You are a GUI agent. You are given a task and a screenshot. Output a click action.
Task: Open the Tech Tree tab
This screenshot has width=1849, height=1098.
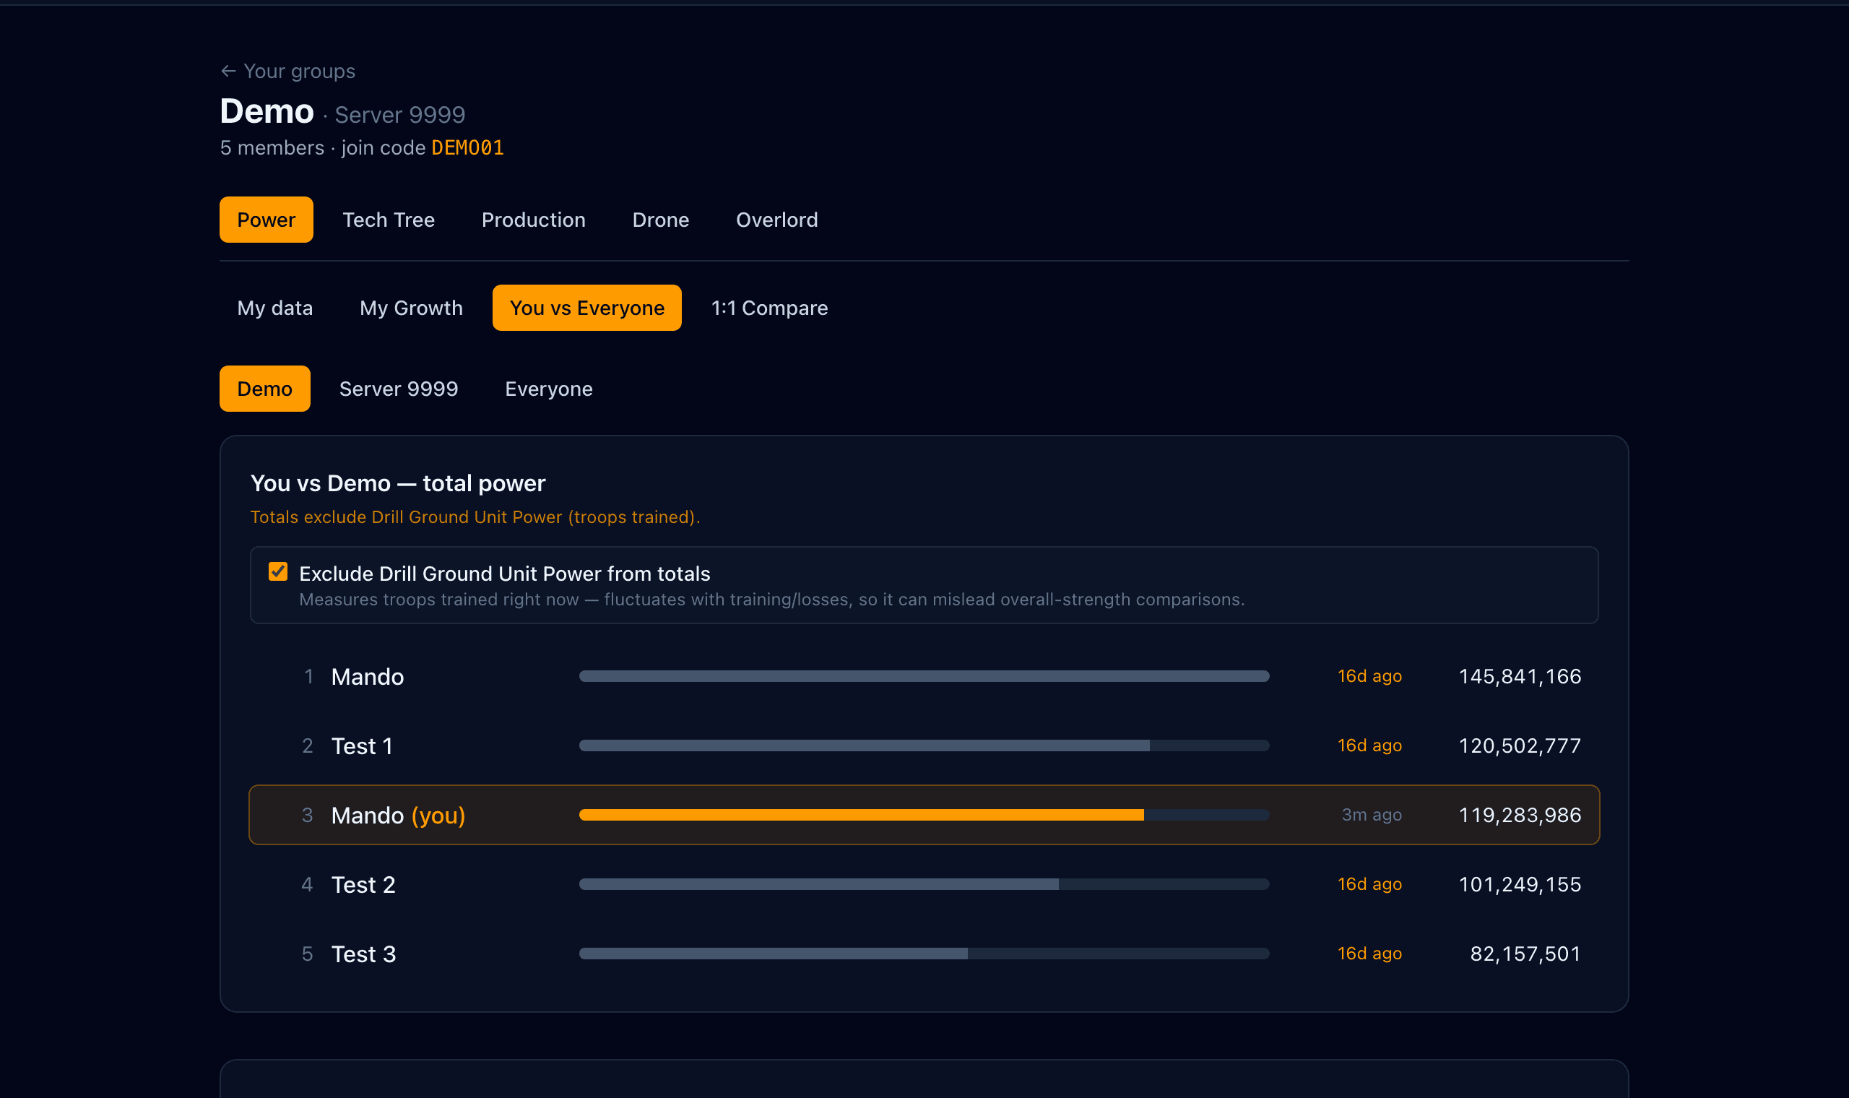tap(389, 220)
